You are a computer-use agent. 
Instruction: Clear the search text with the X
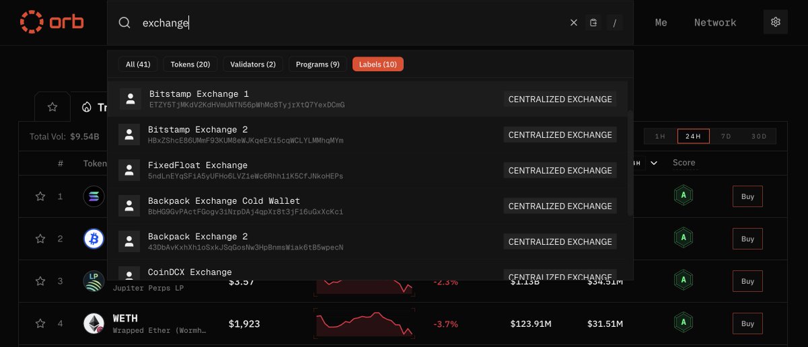point(574,23)
